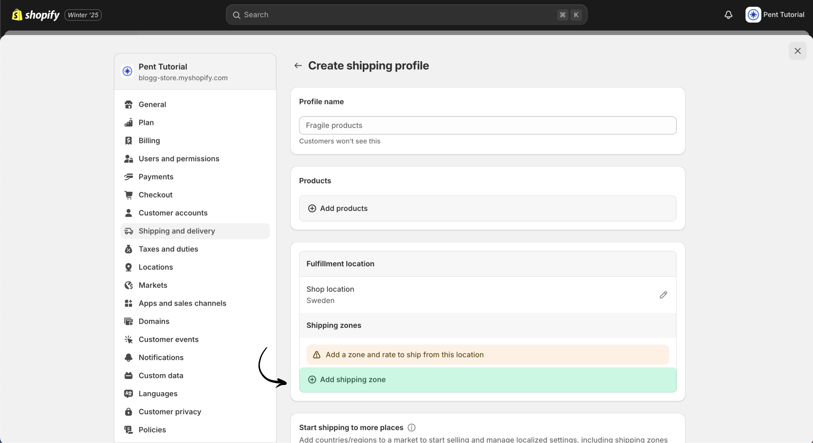
Task: Click the Markets globe icon
Action: point(129,285)
